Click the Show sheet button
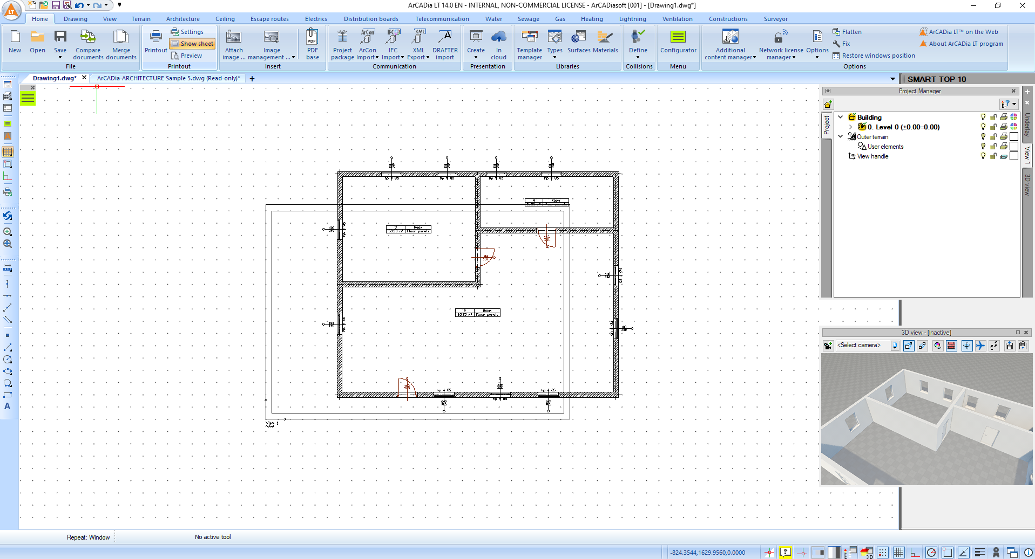 point(192,44)
